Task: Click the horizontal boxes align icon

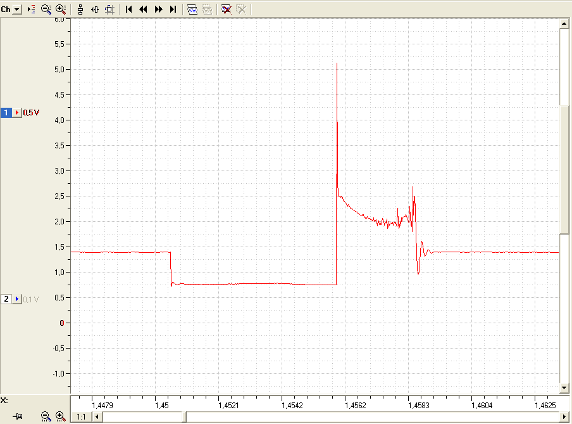Action: click(95, 10)
